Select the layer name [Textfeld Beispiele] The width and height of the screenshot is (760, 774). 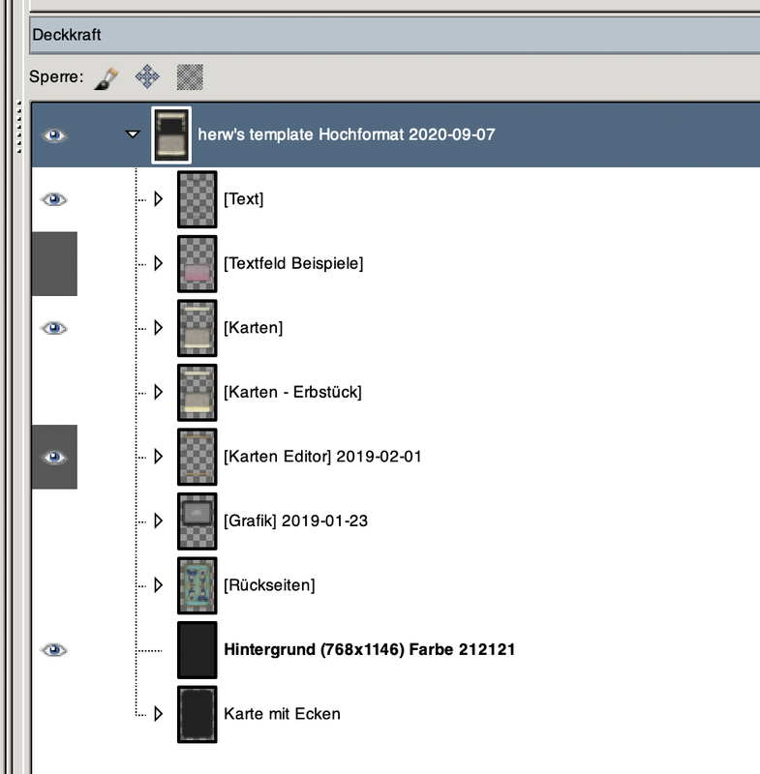coord(293,263)
